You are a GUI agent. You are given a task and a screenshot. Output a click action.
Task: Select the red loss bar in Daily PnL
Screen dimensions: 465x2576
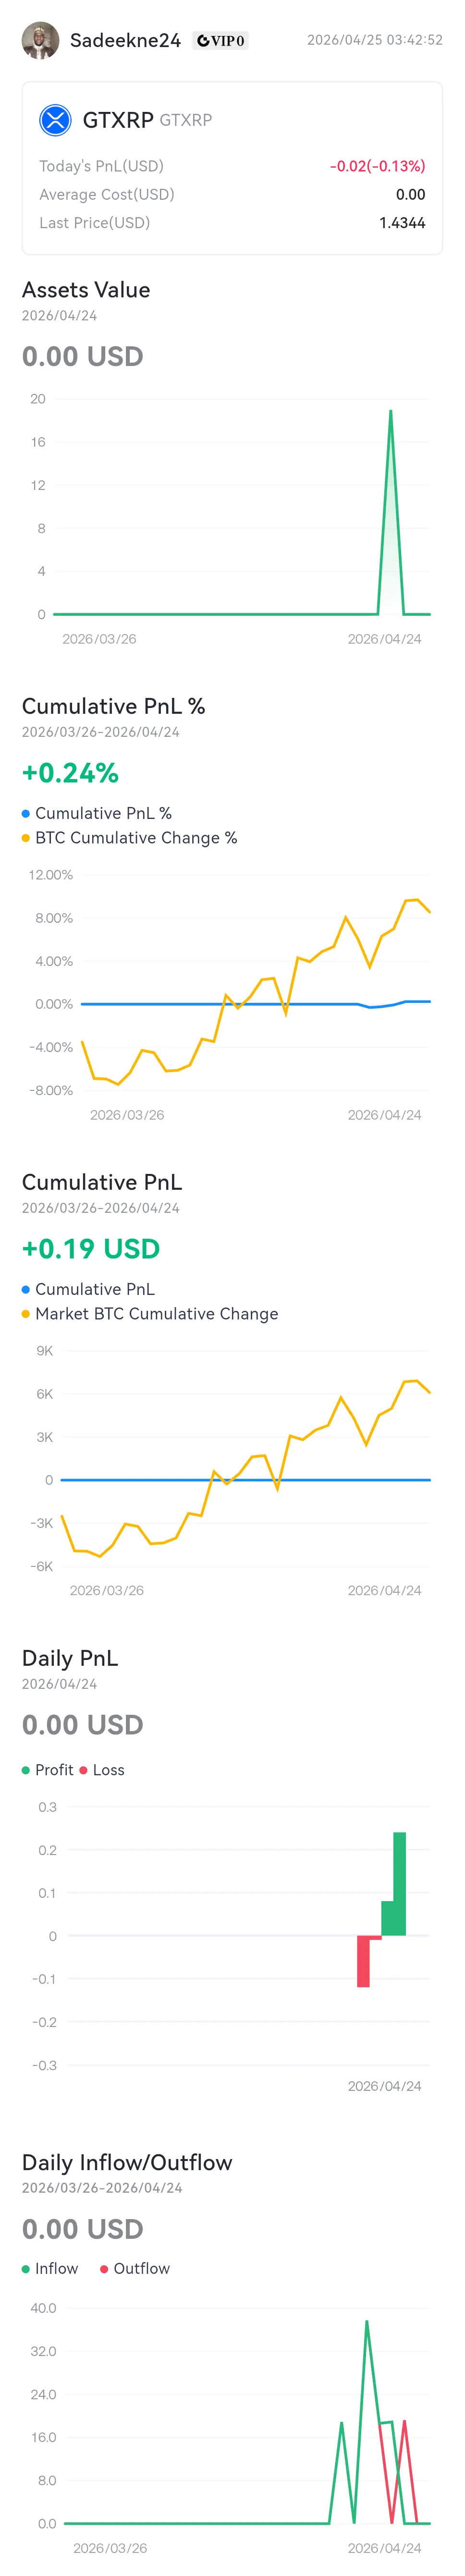pos(364,1962)
